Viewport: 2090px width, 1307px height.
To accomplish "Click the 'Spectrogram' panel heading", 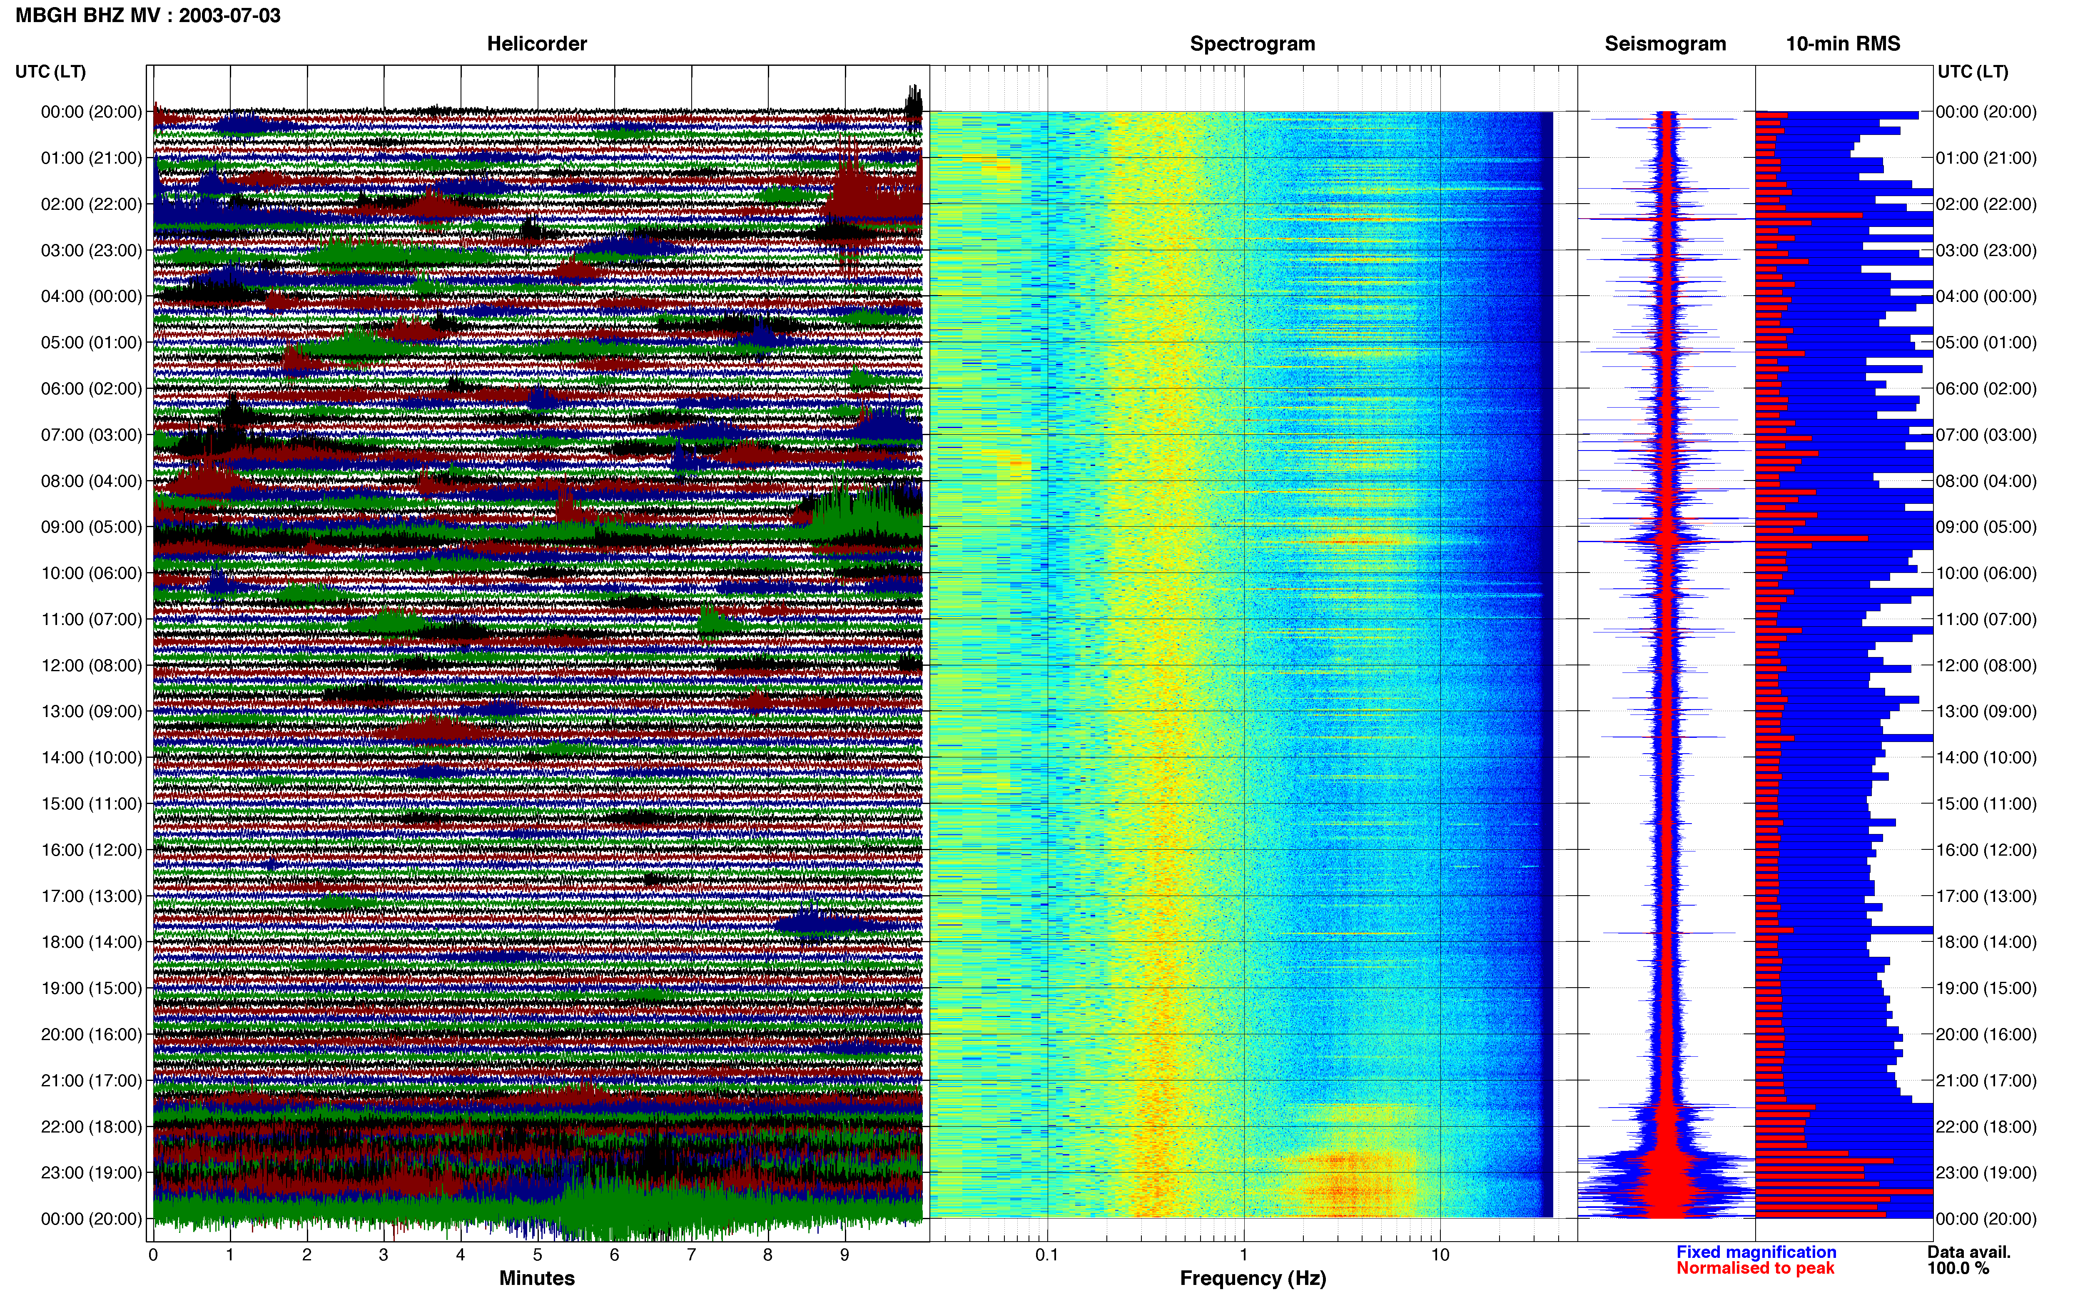I will (x=1253, y=44).
